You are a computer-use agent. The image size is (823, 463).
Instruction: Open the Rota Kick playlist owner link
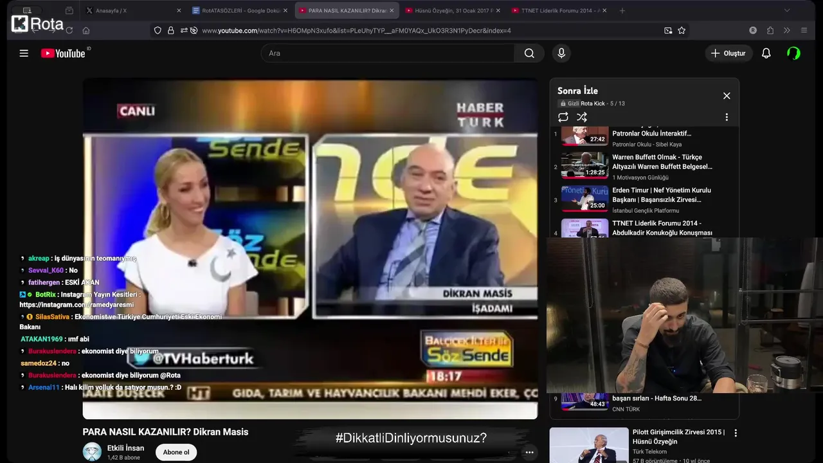click(593, 104)
